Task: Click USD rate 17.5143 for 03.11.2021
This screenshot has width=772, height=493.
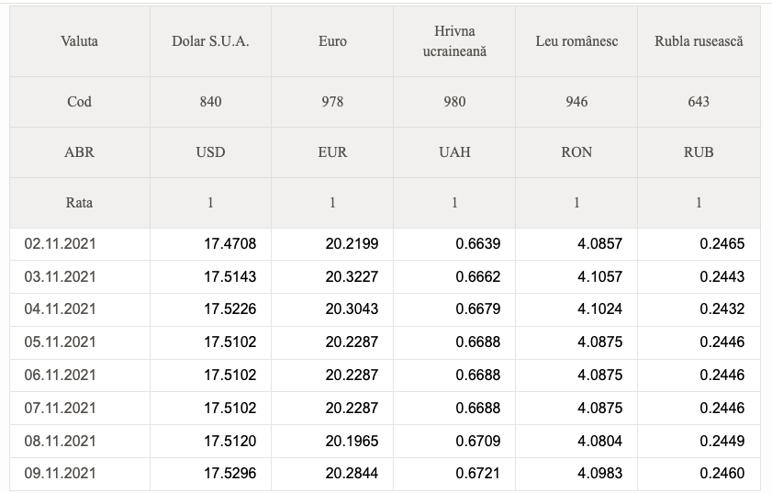Action: [230, 276]
